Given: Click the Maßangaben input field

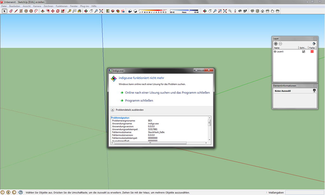Looking at the screenshot, I should (304, 192).
